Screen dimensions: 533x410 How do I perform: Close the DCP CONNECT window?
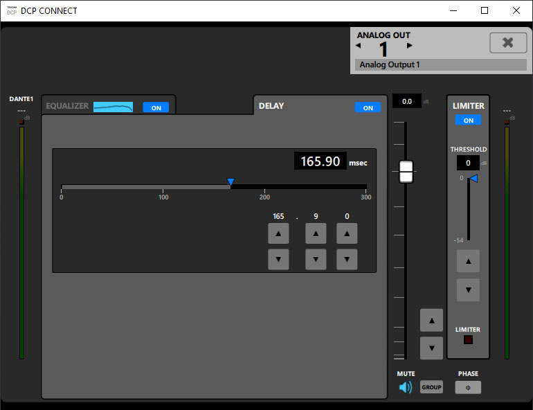coord(516,10)
